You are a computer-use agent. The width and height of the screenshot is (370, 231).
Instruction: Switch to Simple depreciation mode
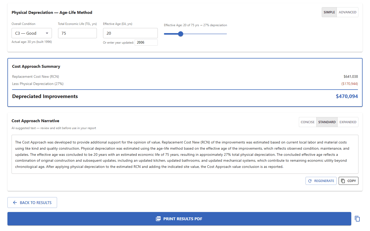click(x=329, y=12)
